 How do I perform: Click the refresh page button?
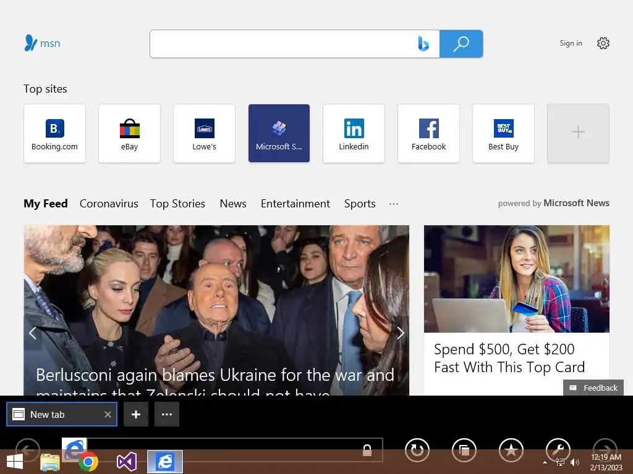tap(417, 450)
